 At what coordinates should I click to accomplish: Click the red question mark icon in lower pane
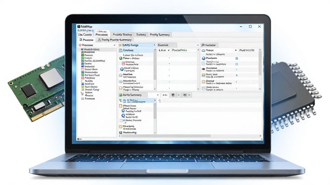click(x=160, y=101)
